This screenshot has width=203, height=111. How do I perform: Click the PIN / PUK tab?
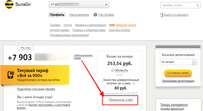pyautogui.click(x=26, y=48)
